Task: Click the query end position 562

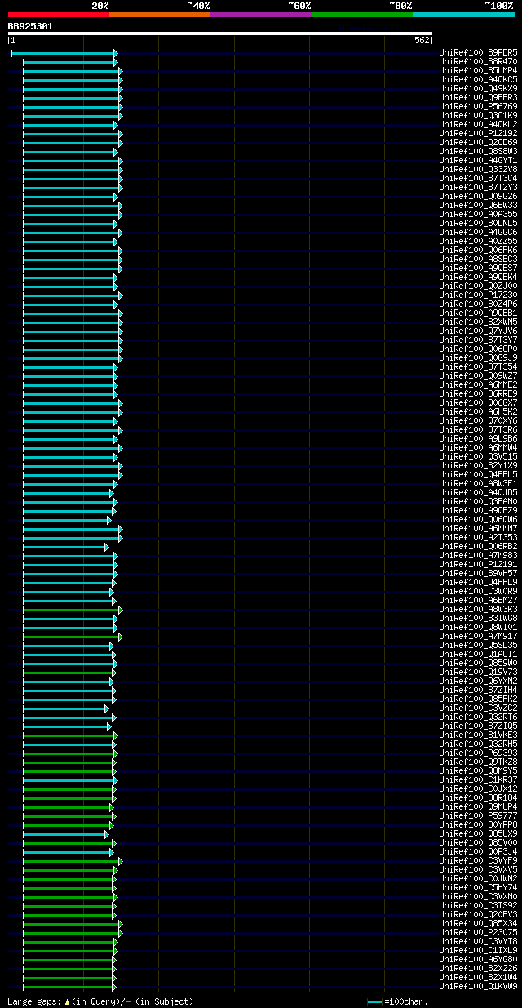Action: tap(422, 41)
